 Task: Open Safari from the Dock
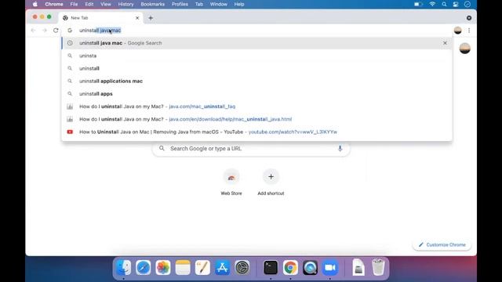coord(143,267)
